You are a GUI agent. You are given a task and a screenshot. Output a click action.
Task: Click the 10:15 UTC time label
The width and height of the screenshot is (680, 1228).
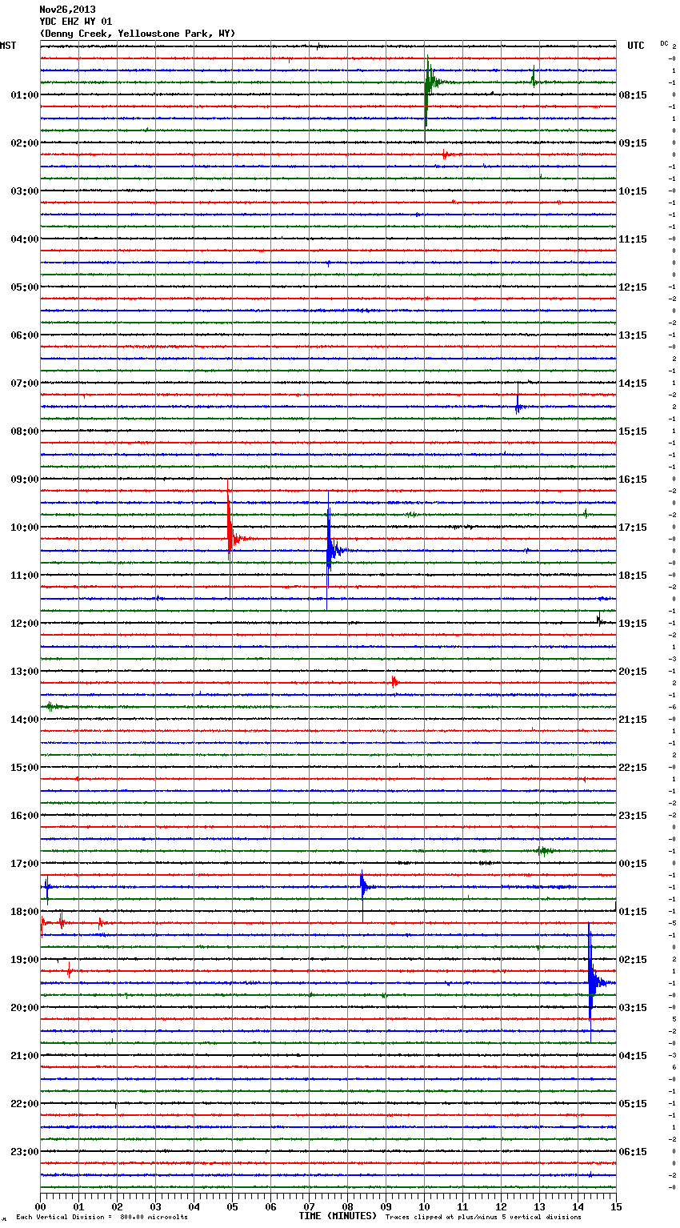tap(633, 191)
